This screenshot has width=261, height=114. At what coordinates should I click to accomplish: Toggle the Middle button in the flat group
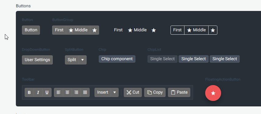(x=137, y=30)
